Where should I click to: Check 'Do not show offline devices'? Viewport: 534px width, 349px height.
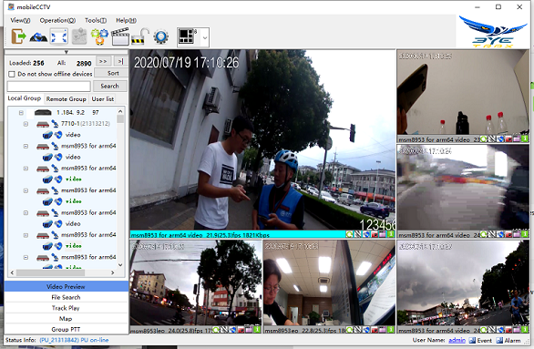(x=12, y=74)
